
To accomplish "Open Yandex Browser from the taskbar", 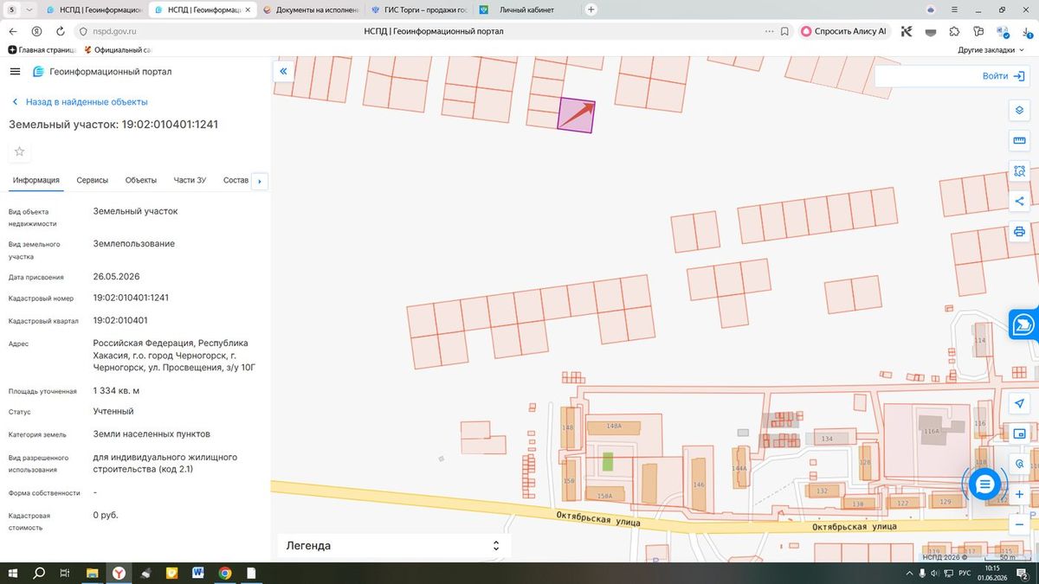I will tap(117, 573).
